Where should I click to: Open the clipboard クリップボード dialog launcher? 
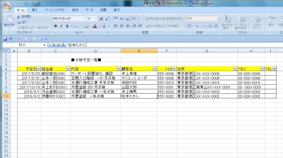[x=48, y=33]
